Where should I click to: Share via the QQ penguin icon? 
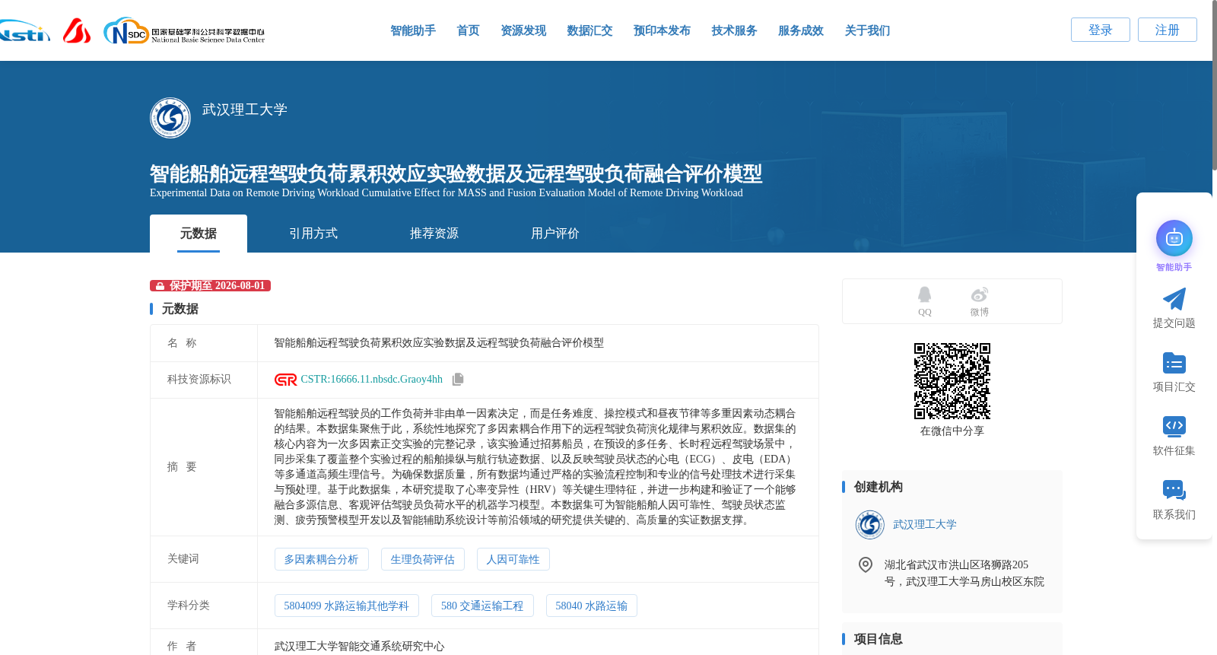click(x=924, y=294)
